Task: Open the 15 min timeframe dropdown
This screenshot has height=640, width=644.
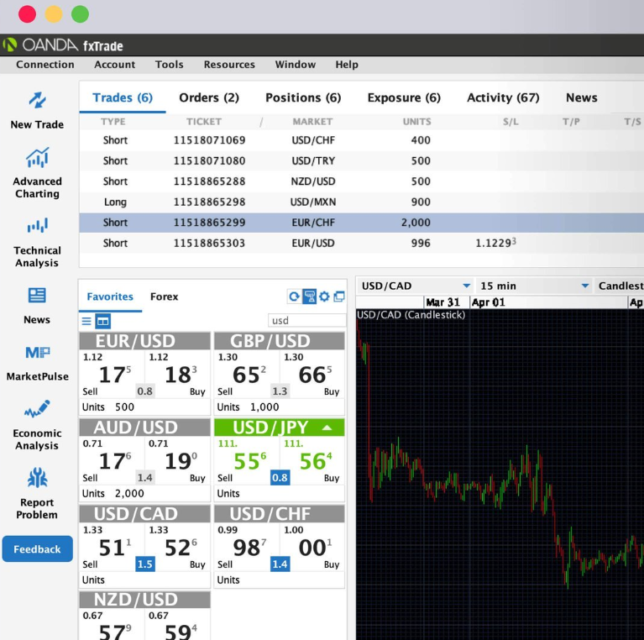Action: coord(534,286)
